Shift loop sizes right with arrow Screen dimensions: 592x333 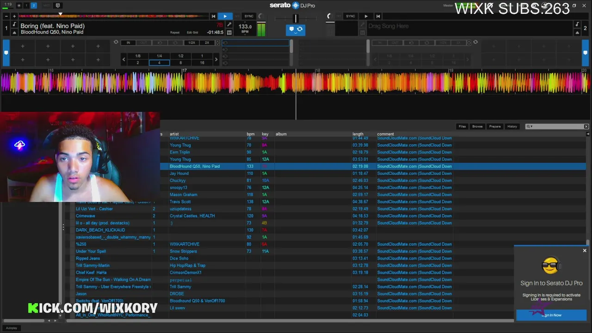pos(216,59)
